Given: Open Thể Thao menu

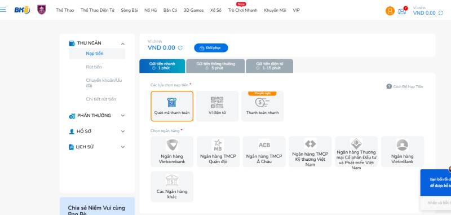Looking at the screenshot, I should tap(65, 10).
